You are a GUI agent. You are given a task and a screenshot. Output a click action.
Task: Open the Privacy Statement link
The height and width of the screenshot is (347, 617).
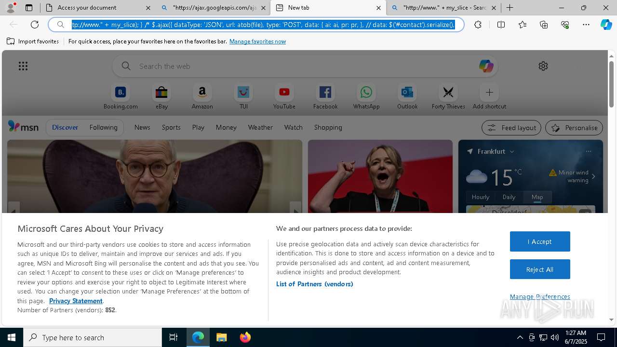point(76,301)
